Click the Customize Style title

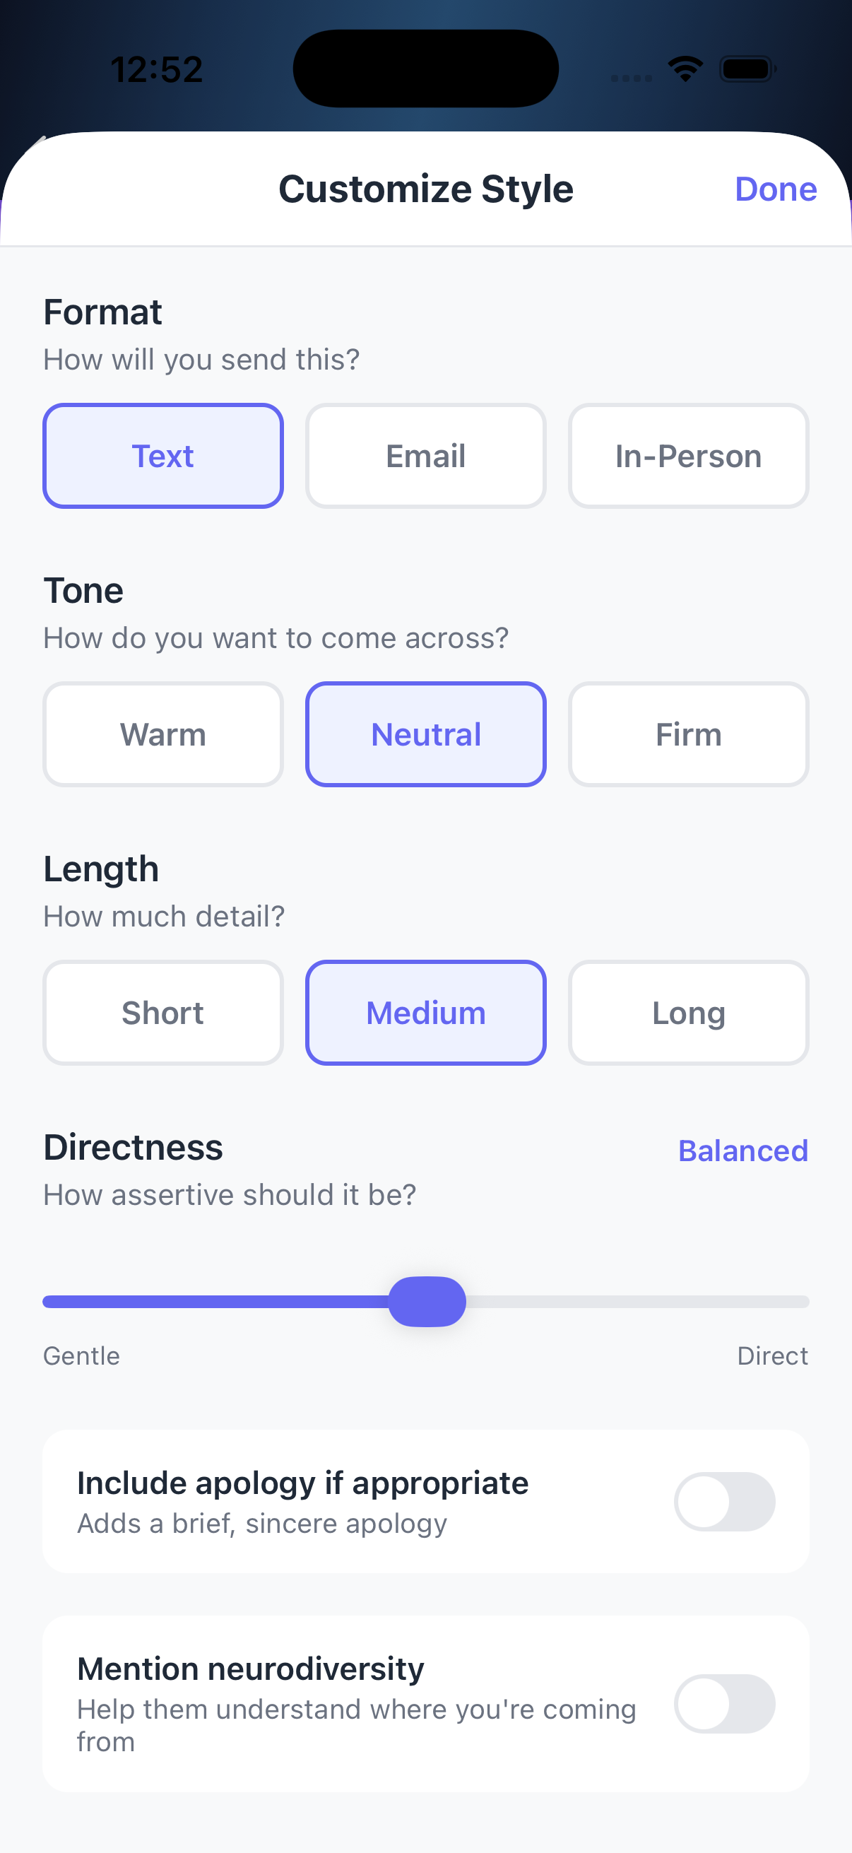[425, 189]
